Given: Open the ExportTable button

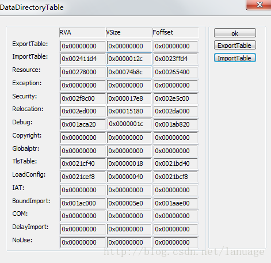Looking at the screenshot, I should pyautogui.click(x=235, y=45).
